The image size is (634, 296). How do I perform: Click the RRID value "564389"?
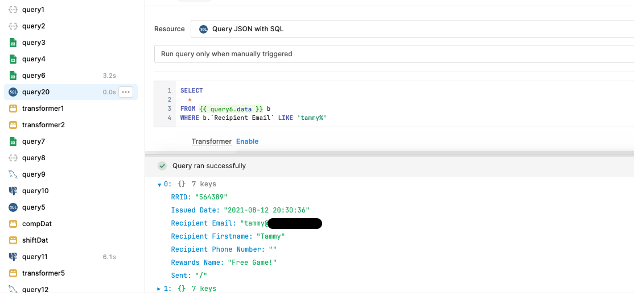pos(212,197)
